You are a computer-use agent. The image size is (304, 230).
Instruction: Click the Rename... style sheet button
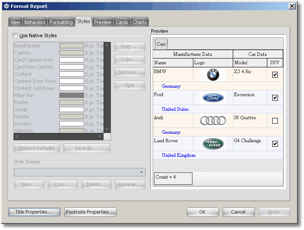130,185
